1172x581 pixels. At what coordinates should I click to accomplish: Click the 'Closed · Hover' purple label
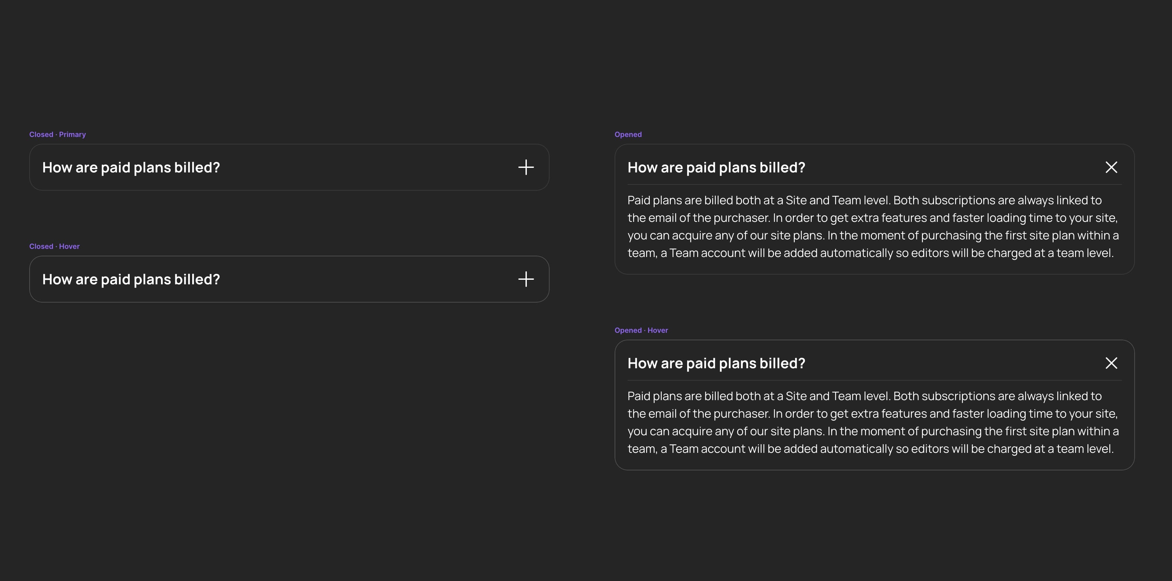(54, 246)
